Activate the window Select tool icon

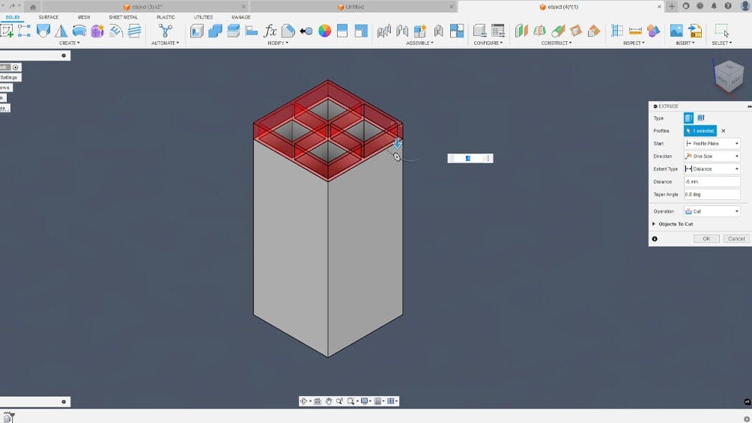point(721,31)
